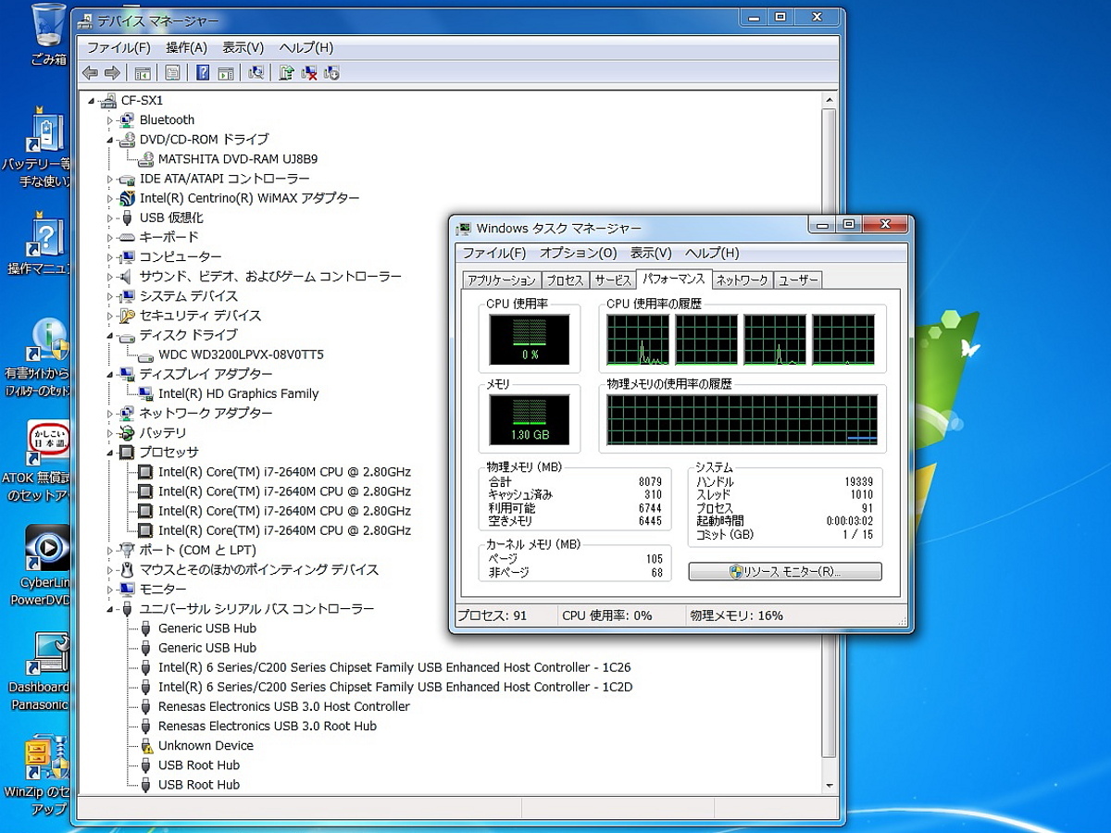Click the リソース モニター(R)... button
This screenshot has width=1111, height=833.
click(785, 572)
